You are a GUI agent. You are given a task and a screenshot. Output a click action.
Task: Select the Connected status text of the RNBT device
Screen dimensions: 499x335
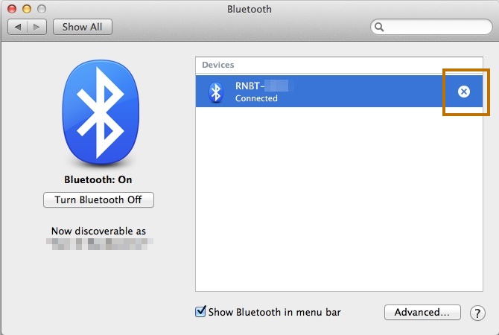[x=256, y=98]
